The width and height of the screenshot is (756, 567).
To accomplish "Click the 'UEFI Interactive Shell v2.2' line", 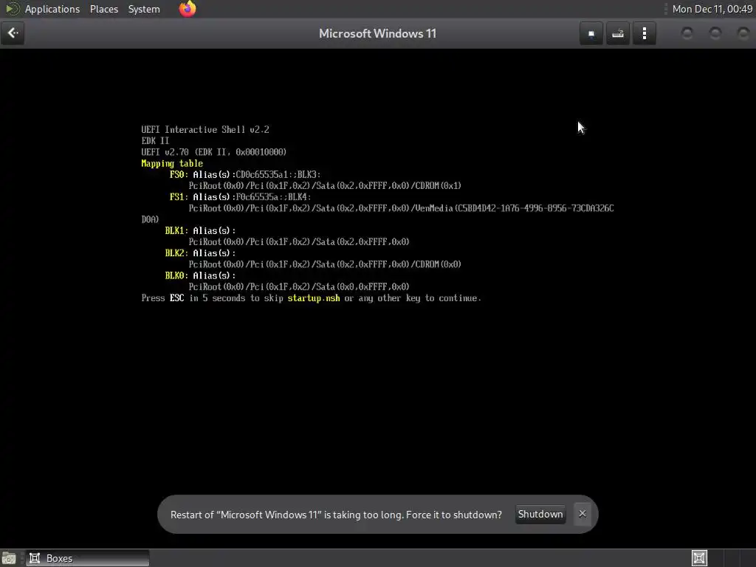I will point(205,130).
